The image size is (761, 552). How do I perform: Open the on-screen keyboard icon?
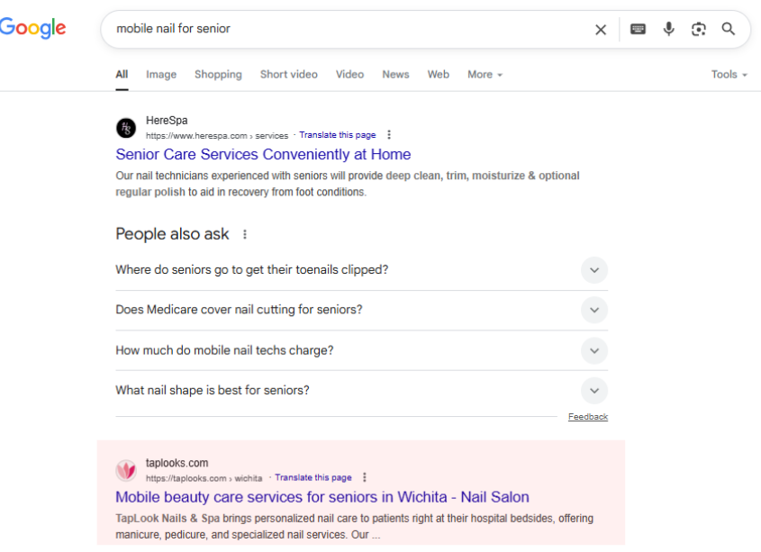638,29
